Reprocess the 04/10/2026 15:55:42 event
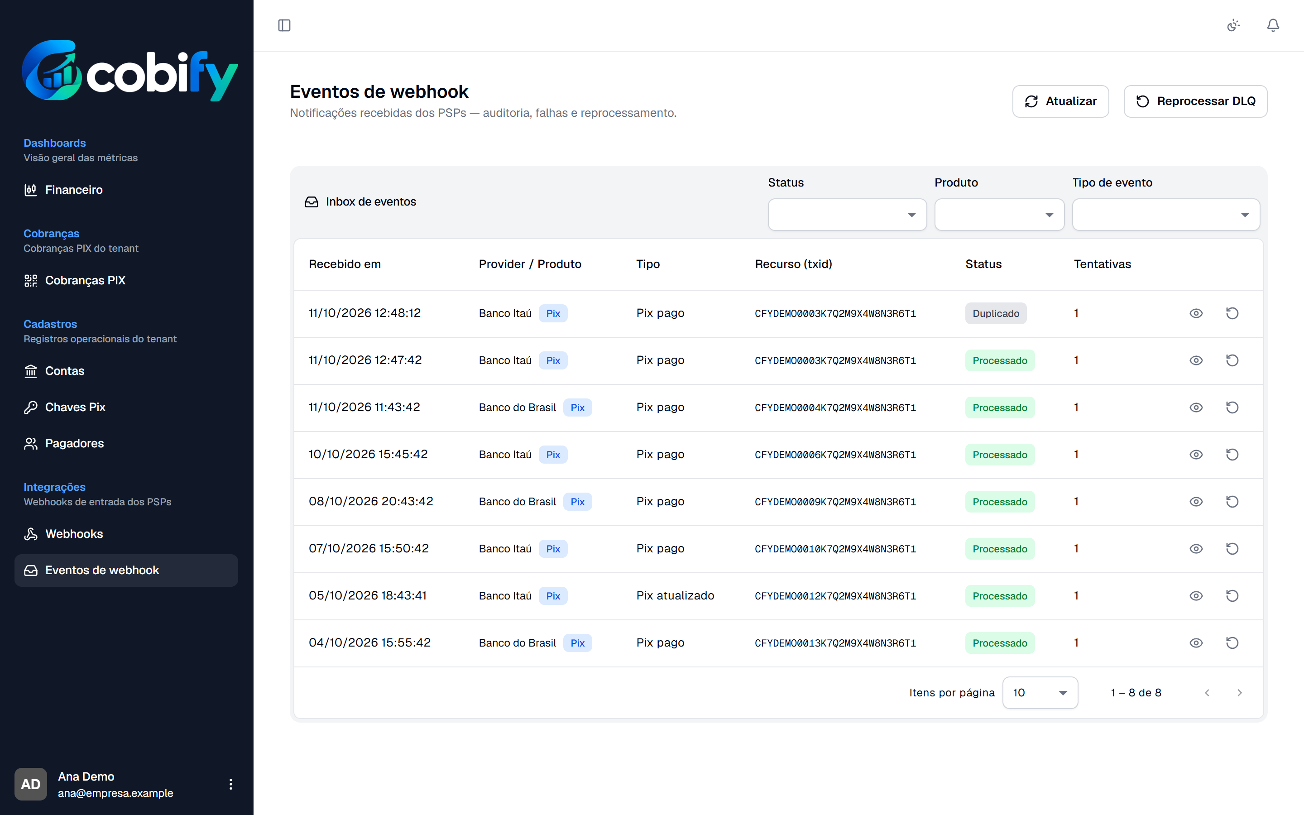This screenshot has height=815, width=1304. click(1232, 642)
